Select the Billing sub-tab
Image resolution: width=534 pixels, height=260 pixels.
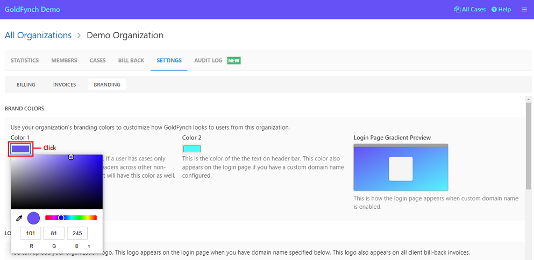26,85
